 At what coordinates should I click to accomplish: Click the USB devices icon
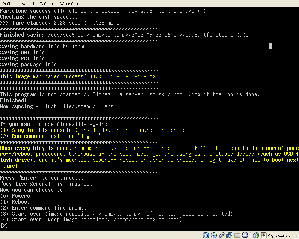click(x=222, y=235)
